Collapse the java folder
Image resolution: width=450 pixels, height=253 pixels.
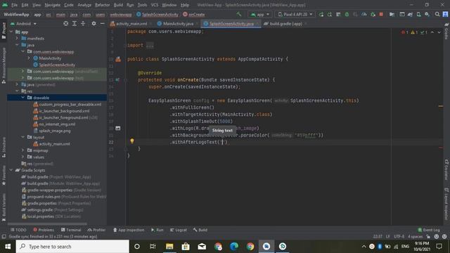[17, 45]
